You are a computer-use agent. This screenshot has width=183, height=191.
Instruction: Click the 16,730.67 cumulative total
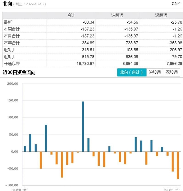(x=86, y=64)
